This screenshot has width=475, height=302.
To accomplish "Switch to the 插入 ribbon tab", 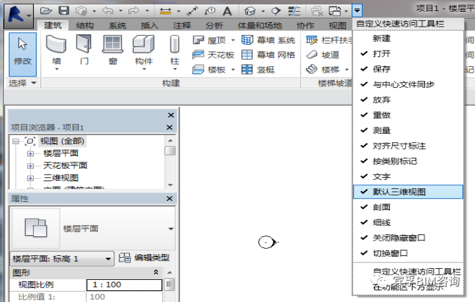I will pos(150,25).
